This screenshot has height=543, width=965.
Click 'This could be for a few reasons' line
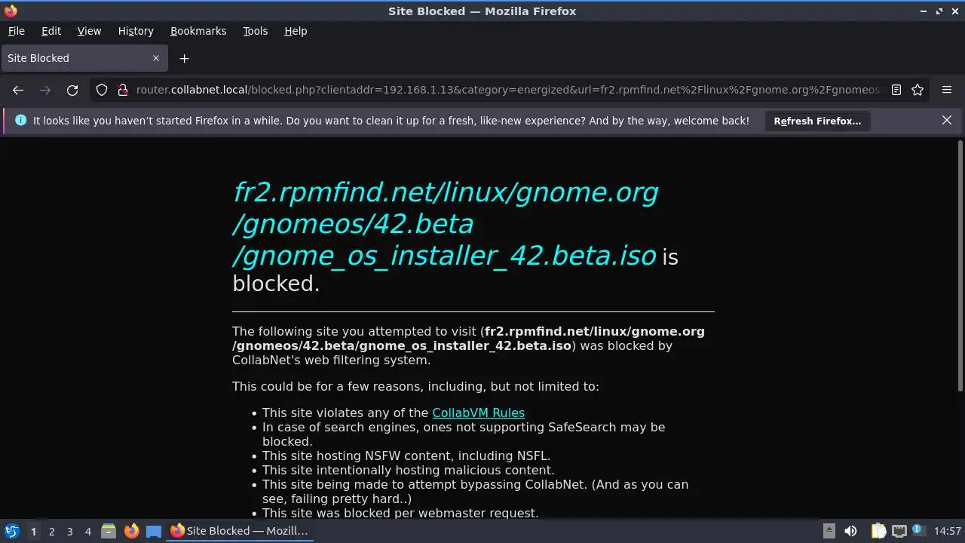coord(415,386)
